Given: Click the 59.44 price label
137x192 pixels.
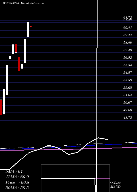Looking at the screenshot, I should [x=128, y=35].
